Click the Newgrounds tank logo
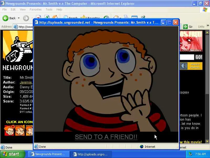The height and width of the screenshot is (158, 210). 18,46
